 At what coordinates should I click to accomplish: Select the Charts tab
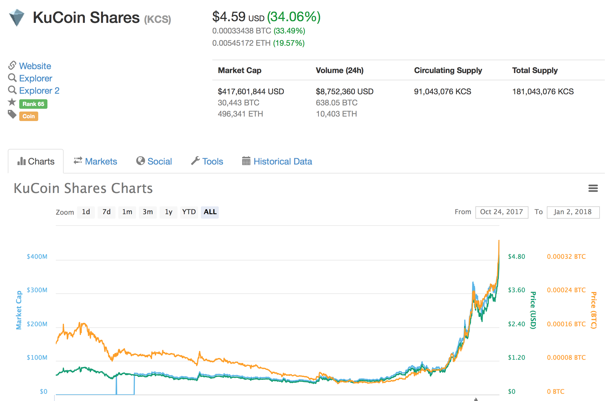point(36,161)
